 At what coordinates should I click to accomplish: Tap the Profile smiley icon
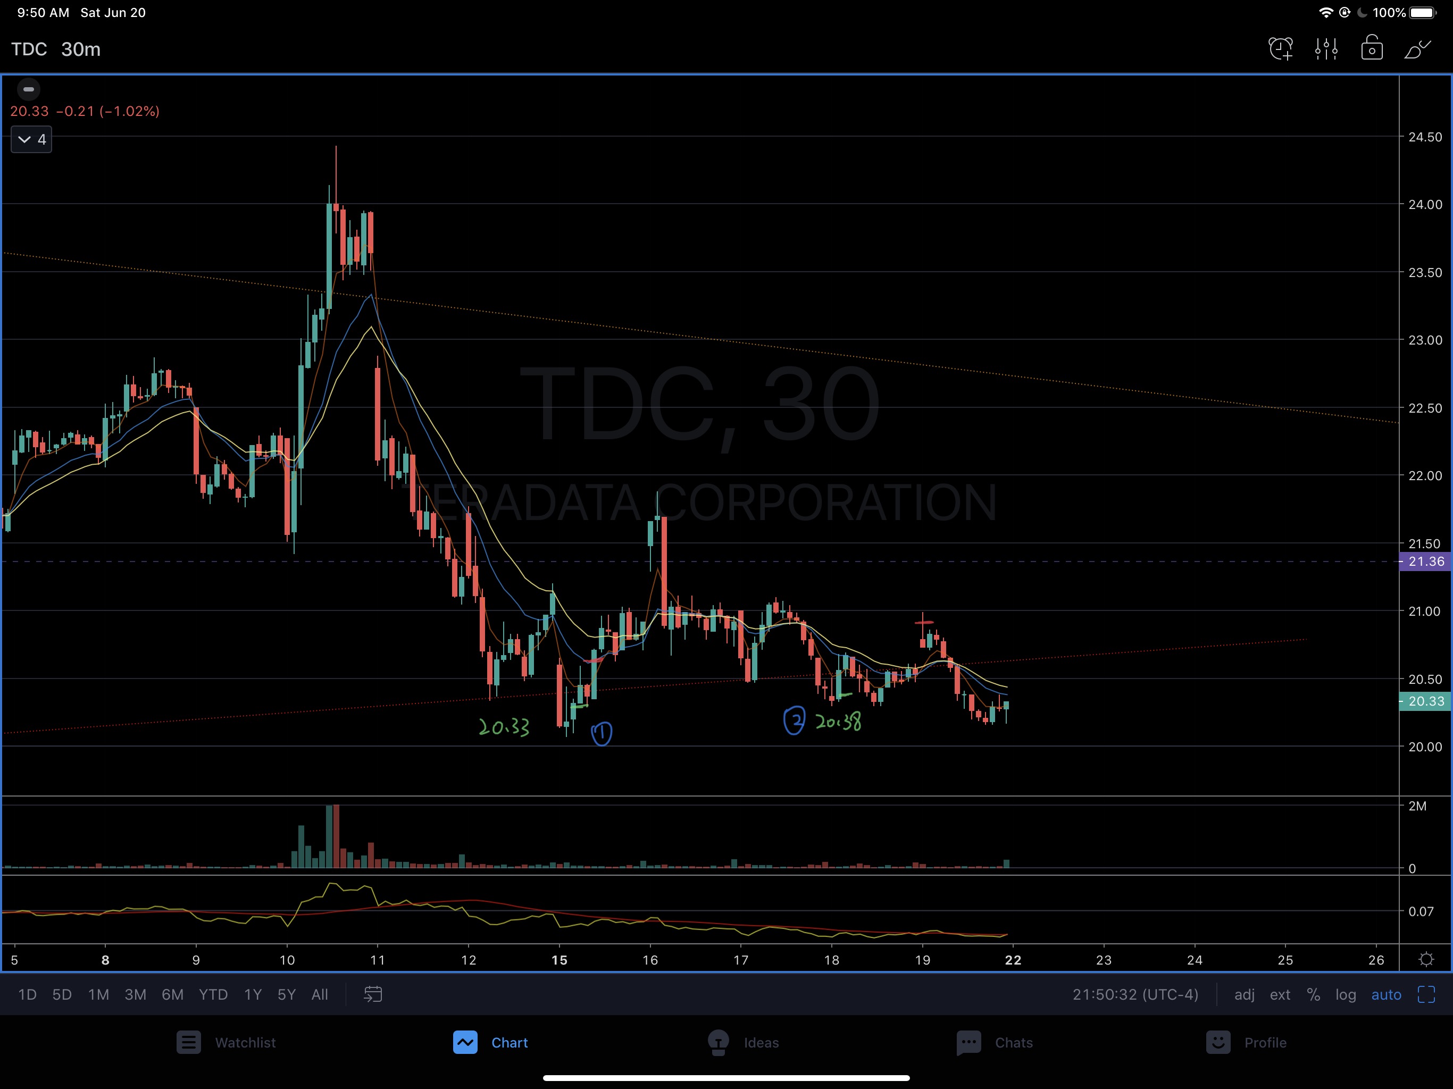1218,1042
